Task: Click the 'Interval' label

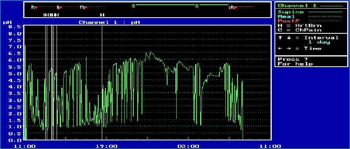Action: (x=321, y=38)
